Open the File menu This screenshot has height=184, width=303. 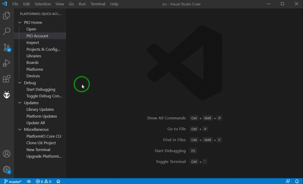pos(15,4)
